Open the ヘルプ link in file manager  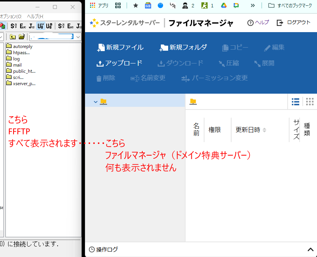[x=258, y=22]
